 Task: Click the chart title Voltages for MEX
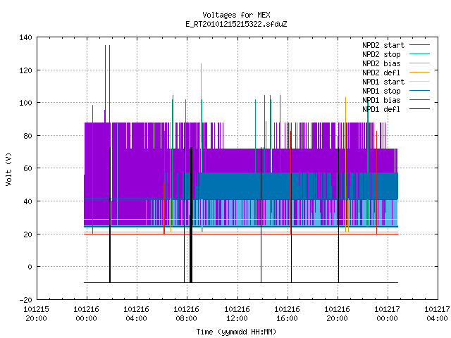click(236, 15)
